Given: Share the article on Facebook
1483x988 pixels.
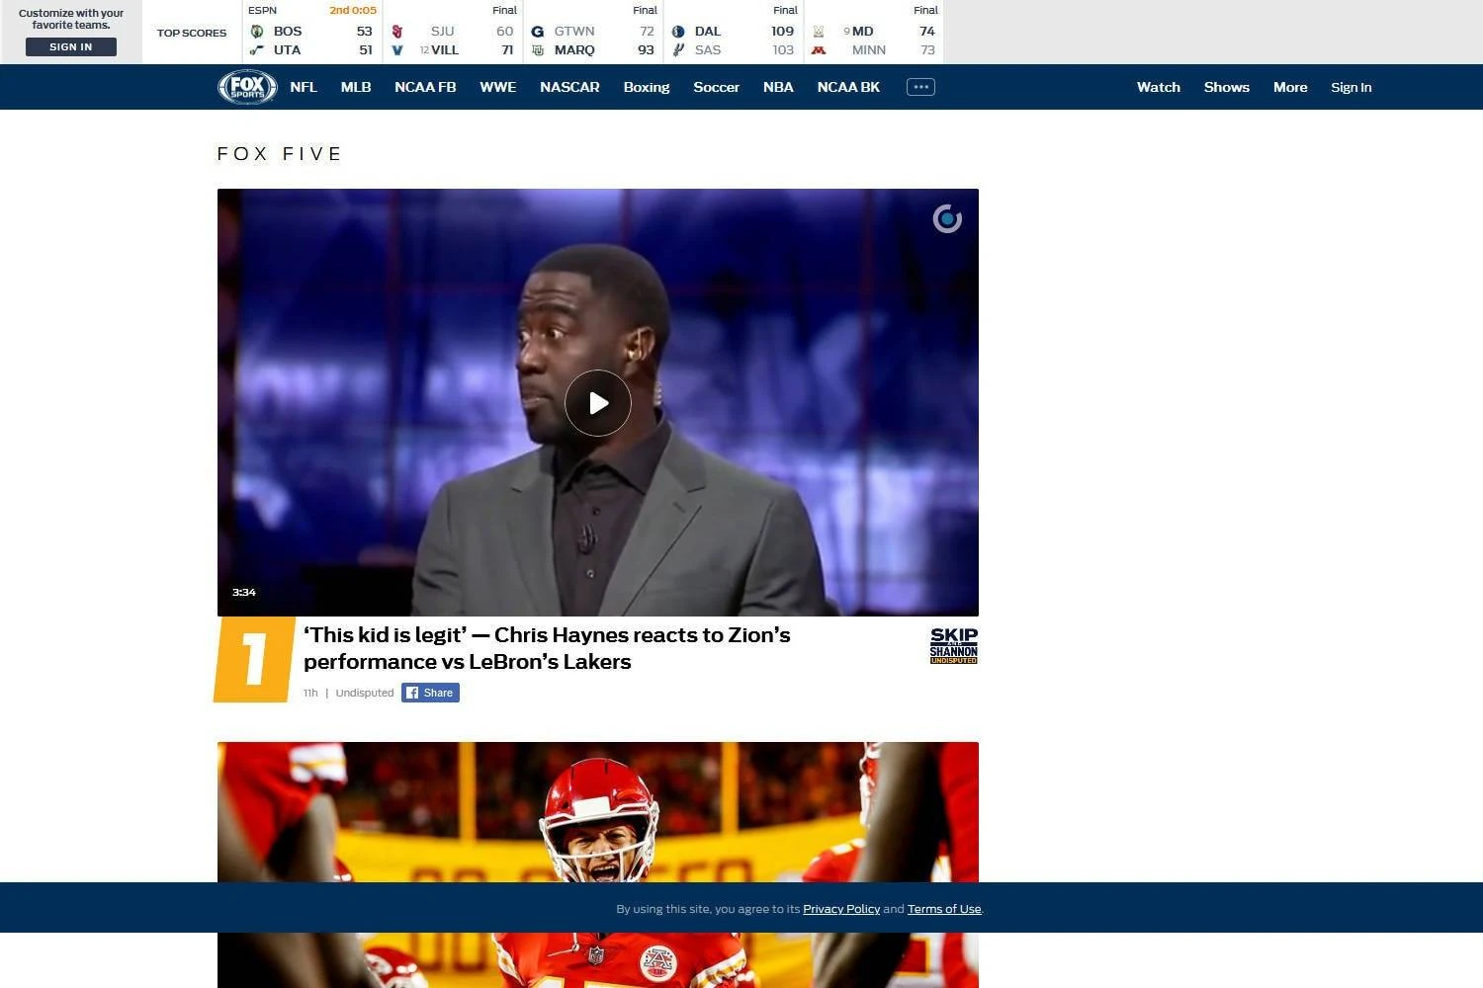Looking at the screenshot, I should pyautogui.click(x=430, y=693).
